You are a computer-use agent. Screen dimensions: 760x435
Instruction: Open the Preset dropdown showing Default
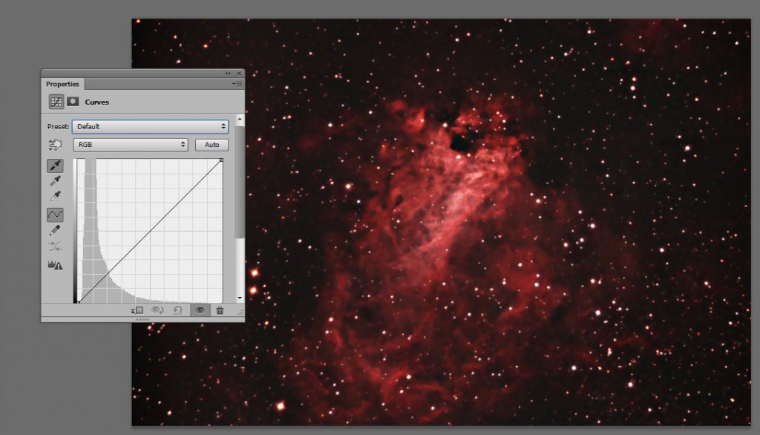click(x=150, y=127)
